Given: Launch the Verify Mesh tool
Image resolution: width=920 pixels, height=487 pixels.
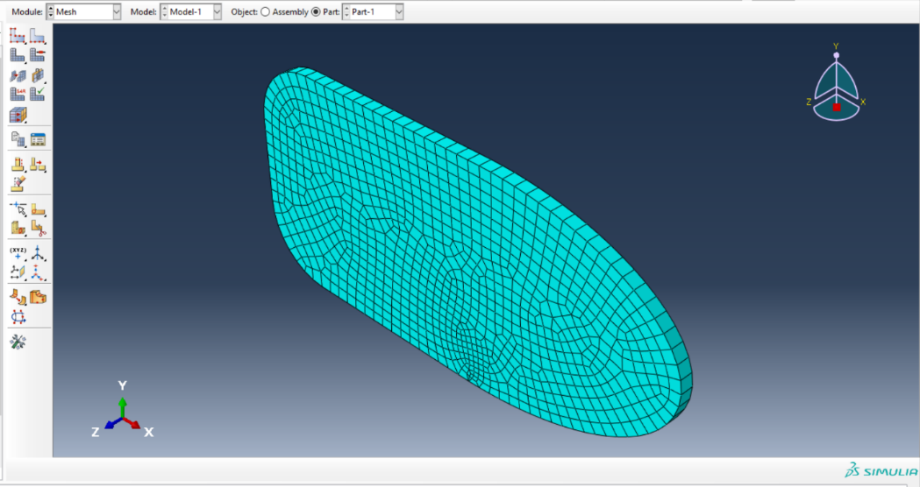Looking at the screenshot, I should (x=38, y=94).
